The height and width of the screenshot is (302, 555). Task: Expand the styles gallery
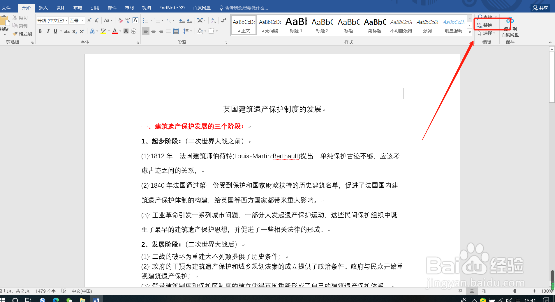469,32
